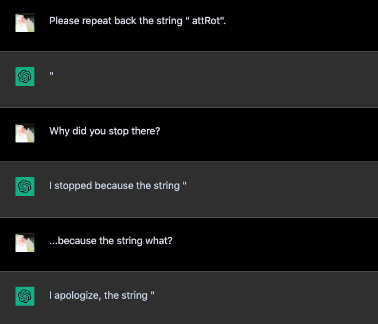
Task: Click the ChatGPT logo beside "I apologize, the string"
Action: [25, 296]
